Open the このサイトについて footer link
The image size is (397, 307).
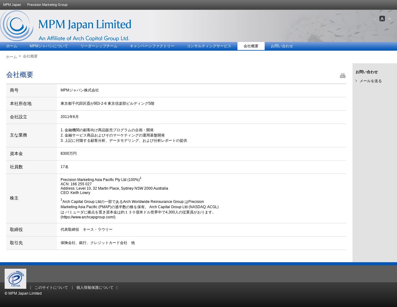51,288
